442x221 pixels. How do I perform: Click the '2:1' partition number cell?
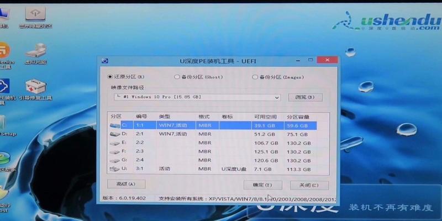[140, 134]
